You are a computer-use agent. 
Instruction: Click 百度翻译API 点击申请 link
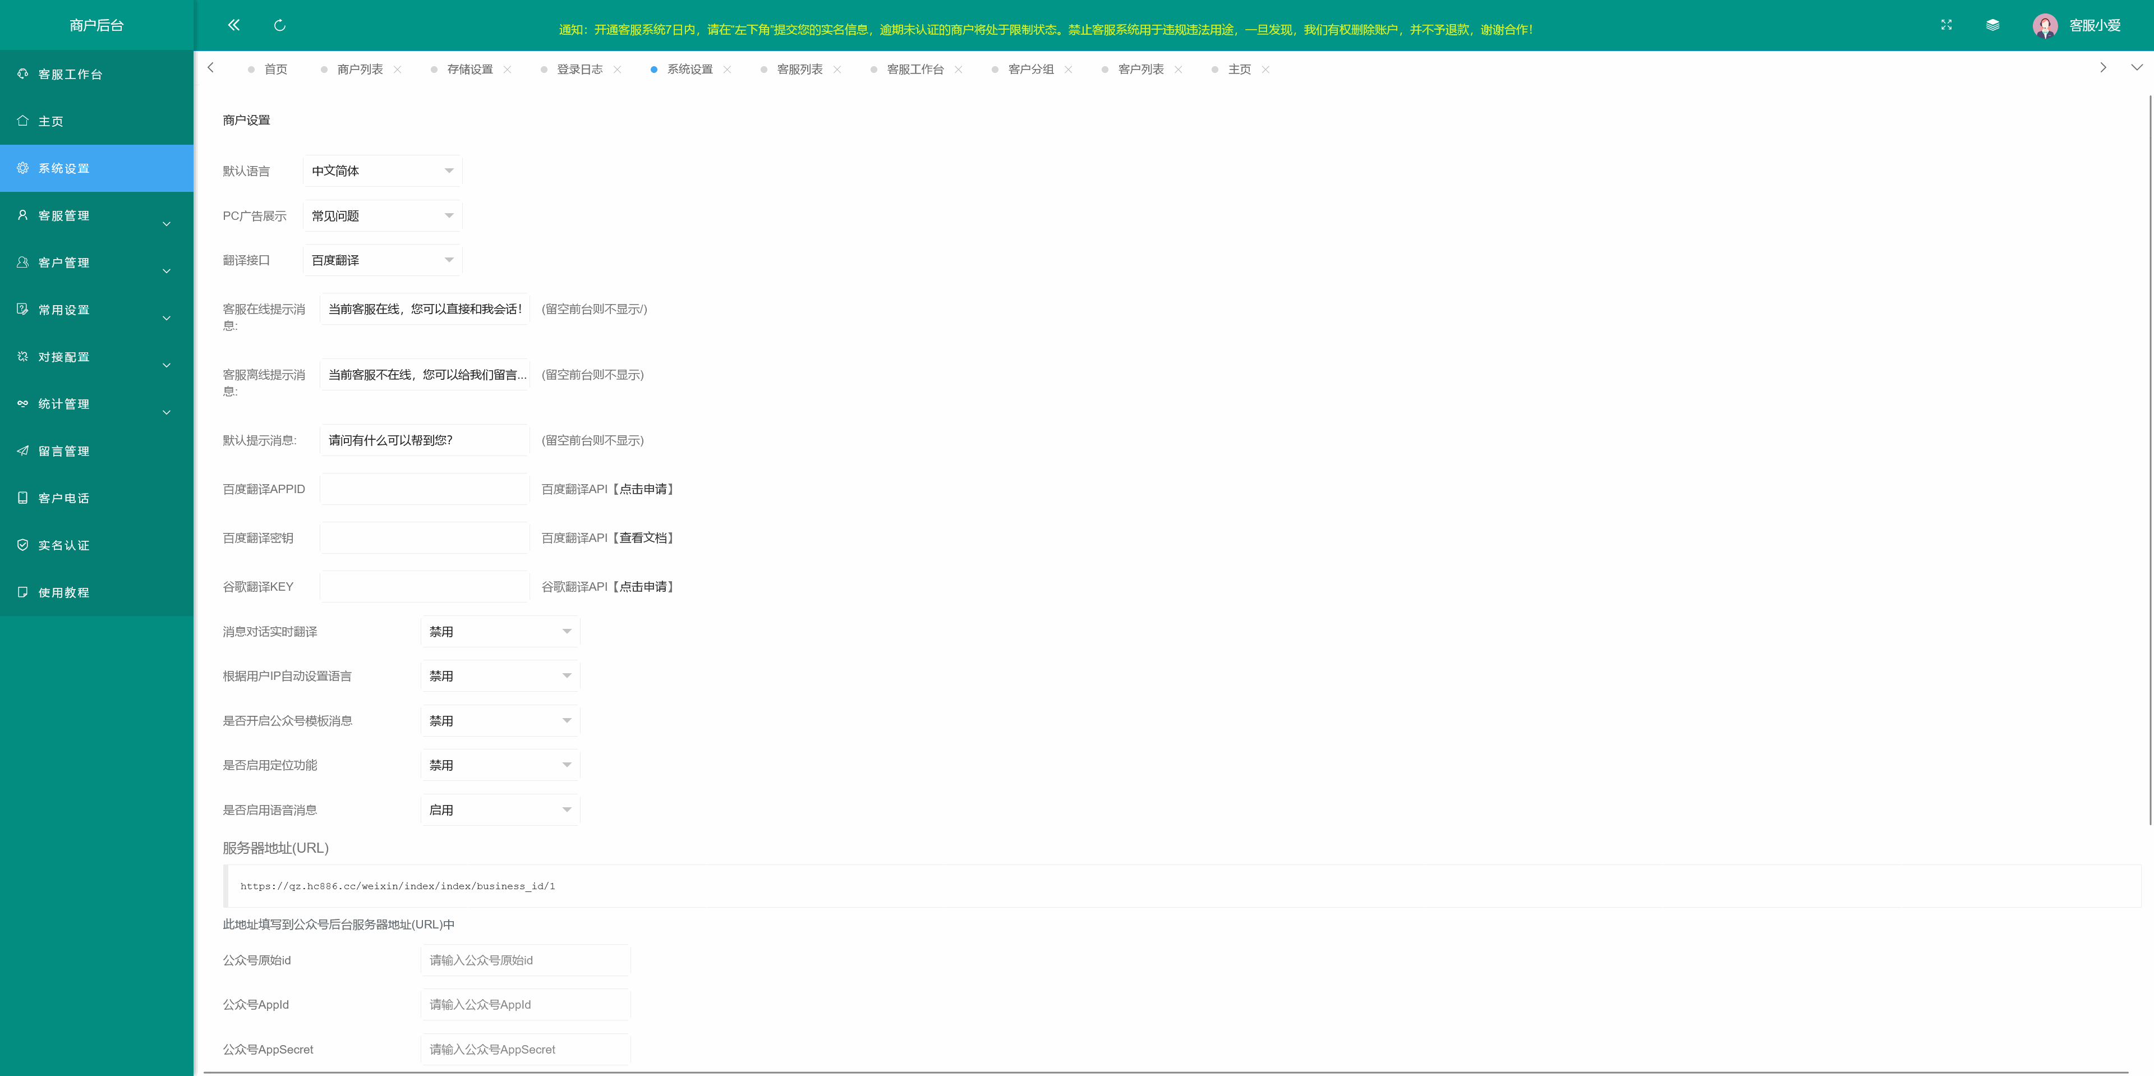tap(643, 489)
